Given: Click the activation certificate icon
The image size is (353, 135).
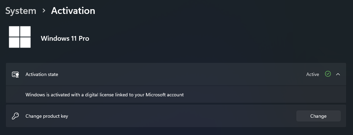Looking at the screenshot, I should tap(15, 75).
